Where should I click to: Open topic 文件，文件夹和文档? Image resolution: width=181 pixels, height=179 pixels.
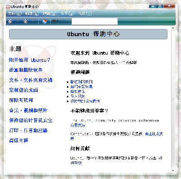click(31, 80)
